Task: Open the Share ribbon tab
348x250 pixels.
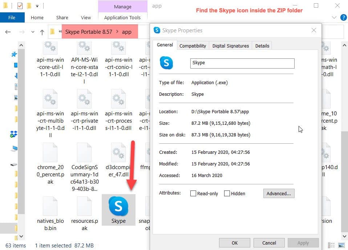Action: [x=62, y=17]
